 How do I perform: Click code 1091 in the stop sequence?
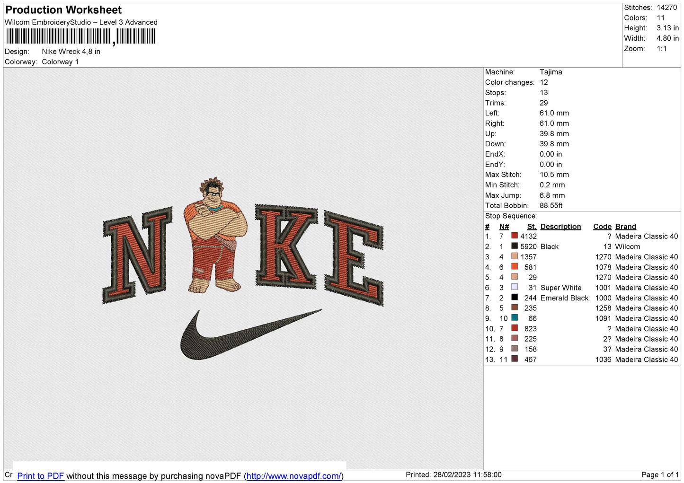pyautogui.click(x=604, y=318)
